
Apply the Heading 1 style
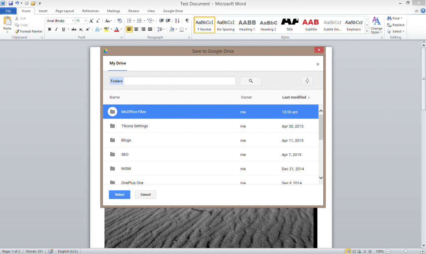(x=247, y=25)
